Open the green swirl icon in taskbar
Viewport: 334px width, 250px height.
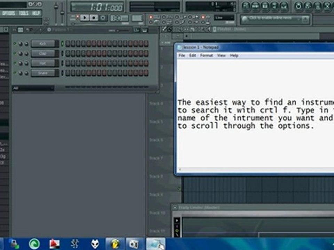(34, 244)
